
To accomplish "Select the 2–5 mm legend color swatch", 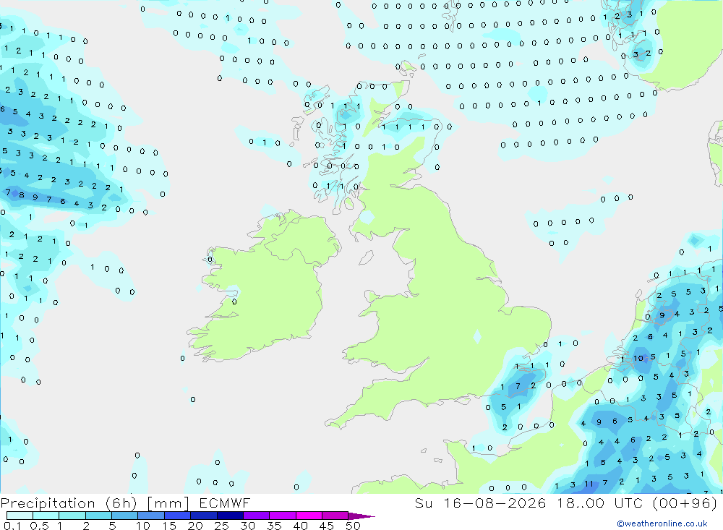I will pyautogui.click(x=98, y=516).
